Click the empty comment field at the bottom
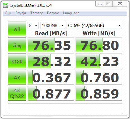Image resolution: width=130 pixels, height=119 pixels. pos(65,108)
